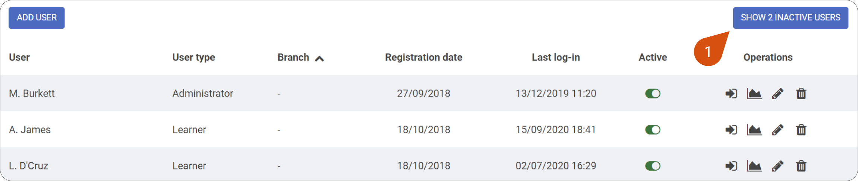Click the orange number 1 callout marker
The height and width of the screenshot is (181, 858).
pyautogui.click(x=708, y=51)
